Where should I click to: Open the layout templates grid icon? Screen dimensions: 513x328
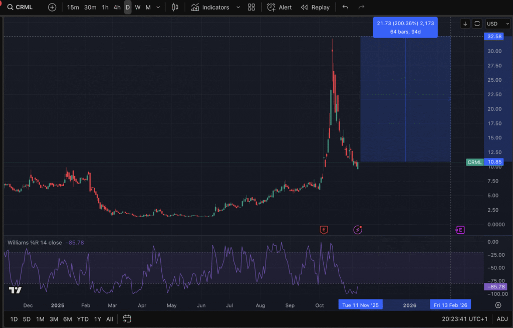(251, 8)
